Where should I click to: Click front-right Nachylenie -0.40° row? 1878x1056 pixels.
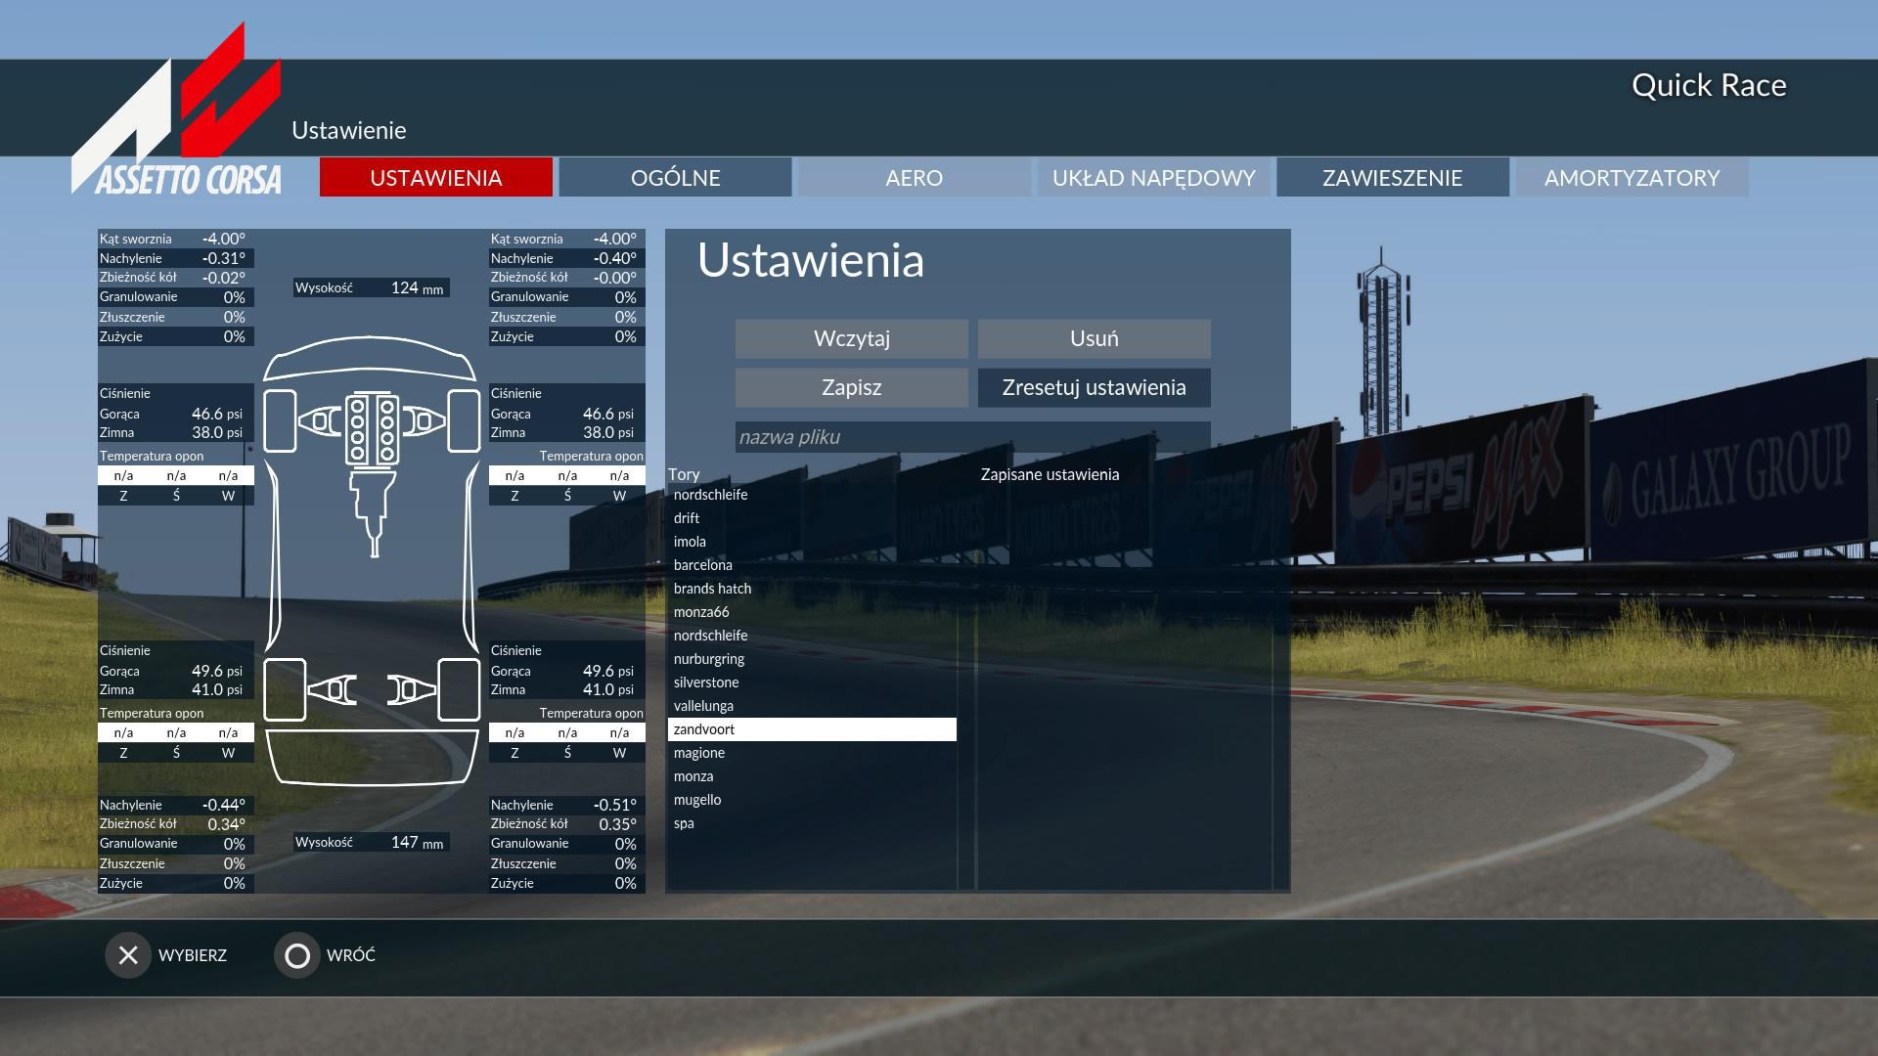[567, 258]
